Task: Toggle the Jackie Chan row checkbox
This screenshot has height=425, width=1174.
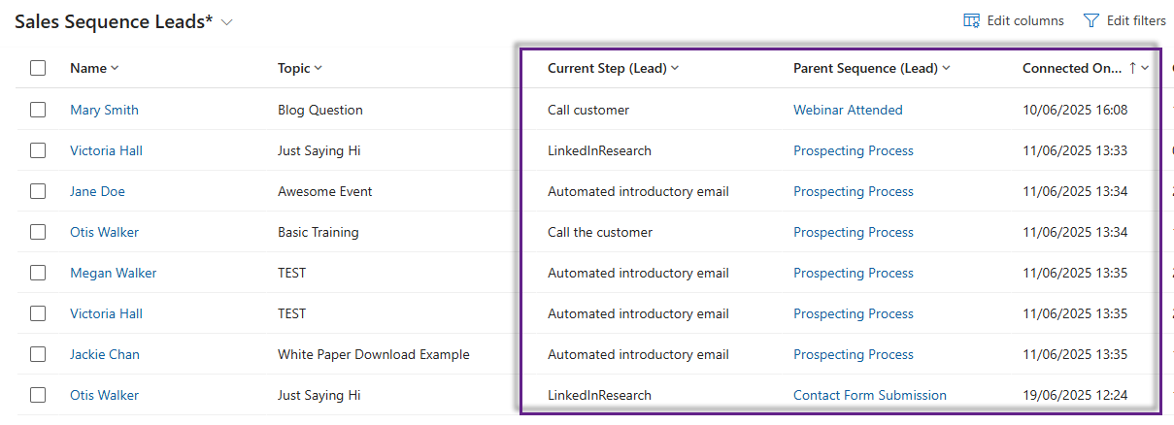Action: tap(38, 354)
